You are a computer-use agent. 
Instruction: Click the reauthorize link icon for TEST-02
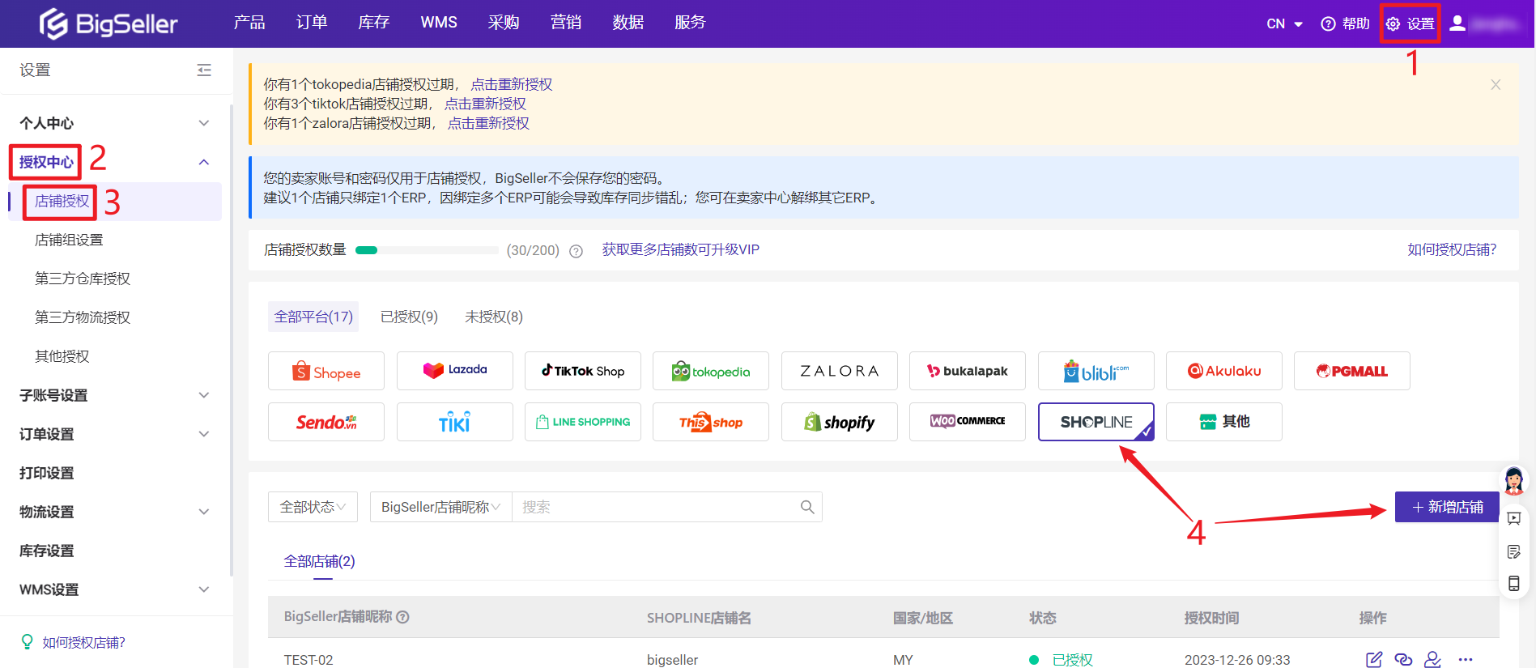pos(1403,660)
